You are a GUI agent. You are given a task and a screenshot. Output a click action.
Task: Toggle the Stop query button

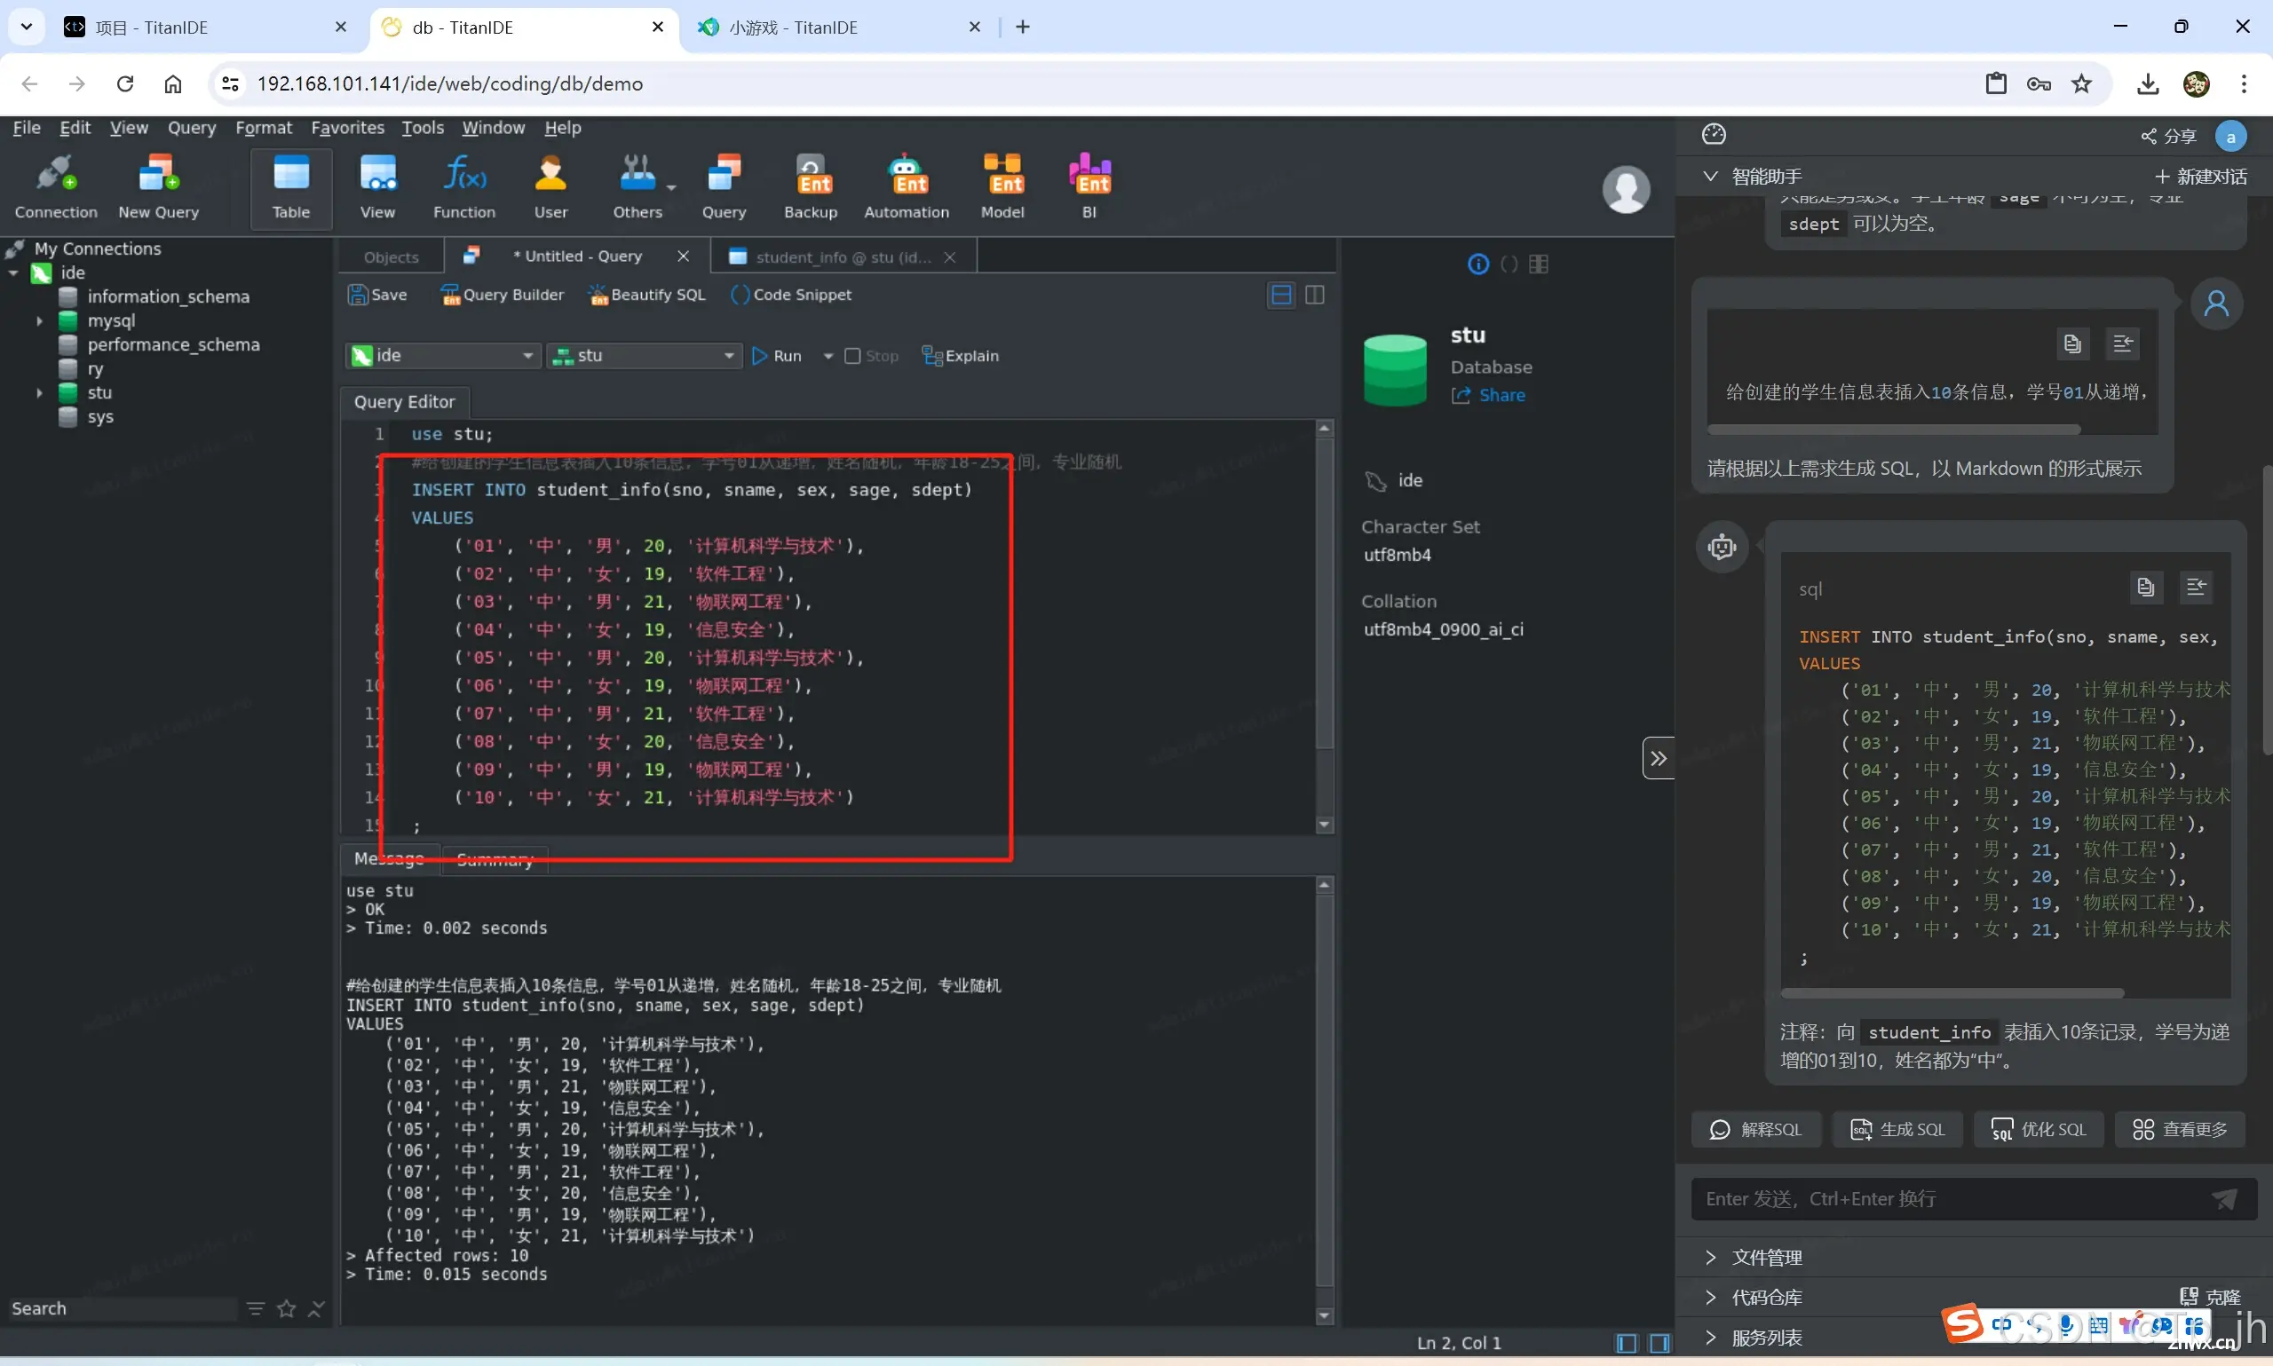point(872,355)
